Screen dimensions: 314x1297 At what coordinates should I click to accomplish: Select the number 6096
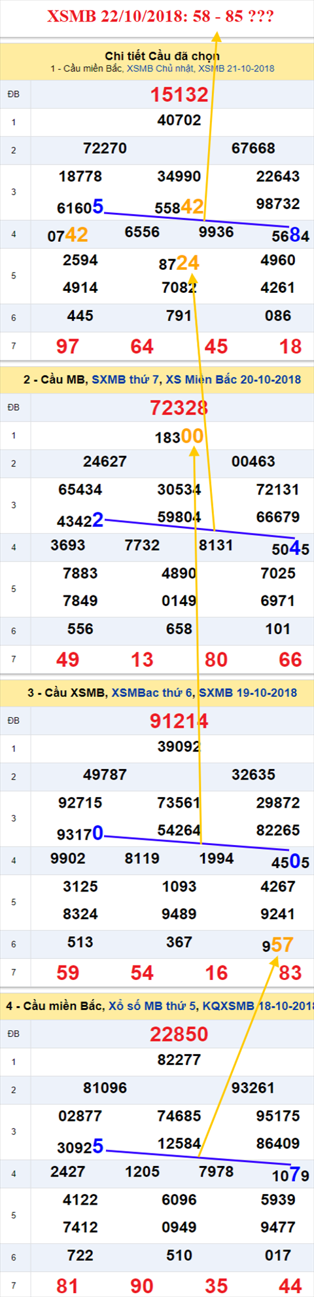(179, 1199)
